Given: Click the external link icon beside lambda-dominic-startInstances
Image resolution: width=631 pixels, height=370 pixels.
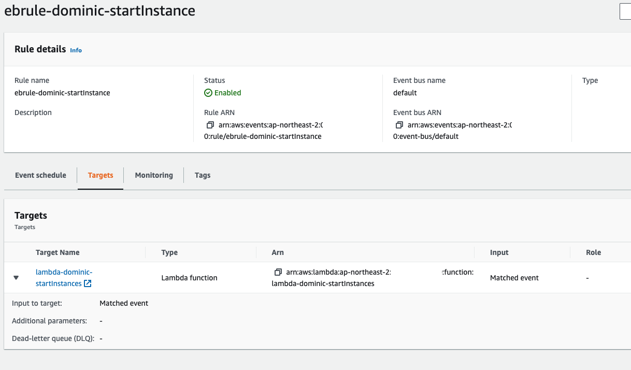Looking at the screenshot, I should pos(88,283).
